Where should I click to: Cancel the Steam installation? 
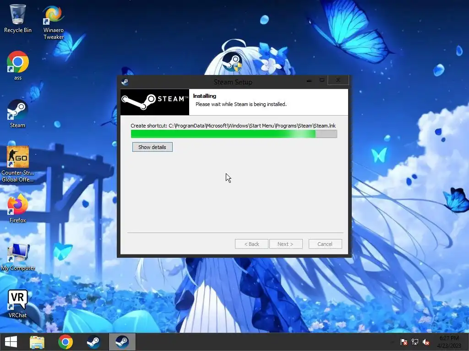(325, 244)
